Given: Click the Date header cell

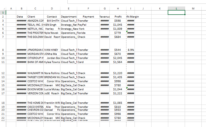Looking at the screenshot, I should tap(21, 17).
